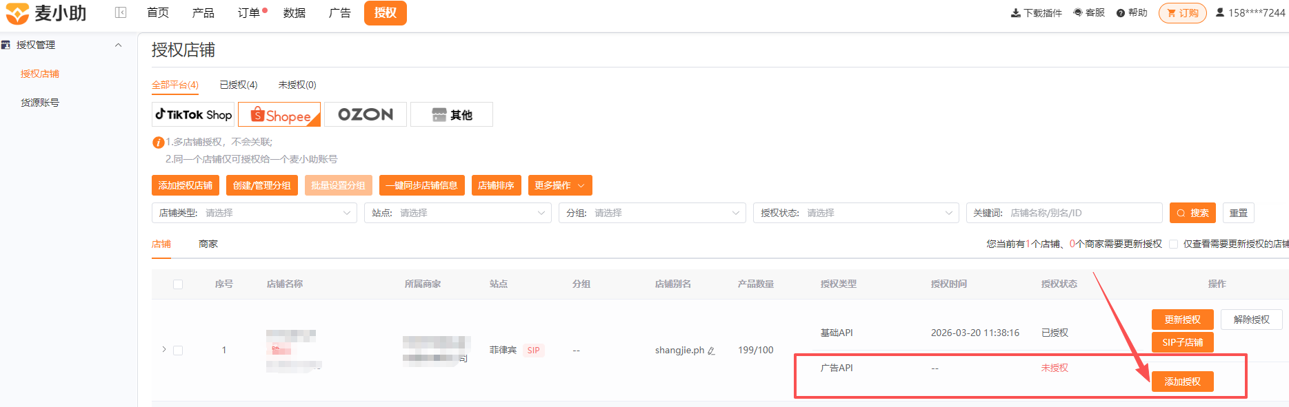
Task: Toggle the select-all header checkbox
Action: coord(178,284)
